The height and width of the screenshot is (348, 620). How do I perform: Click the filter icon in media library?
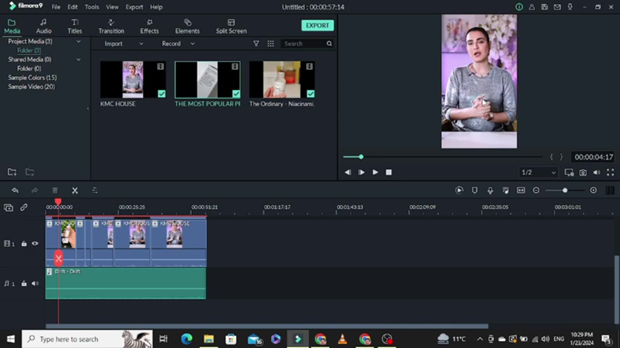[x=256, y=43]
